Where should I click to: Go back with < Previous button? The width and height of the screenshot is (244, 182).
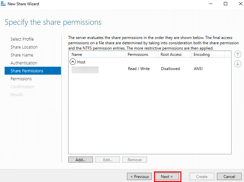click(139, 177)
